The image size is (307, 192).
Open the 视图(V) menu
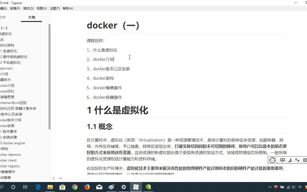coord(41,8)
